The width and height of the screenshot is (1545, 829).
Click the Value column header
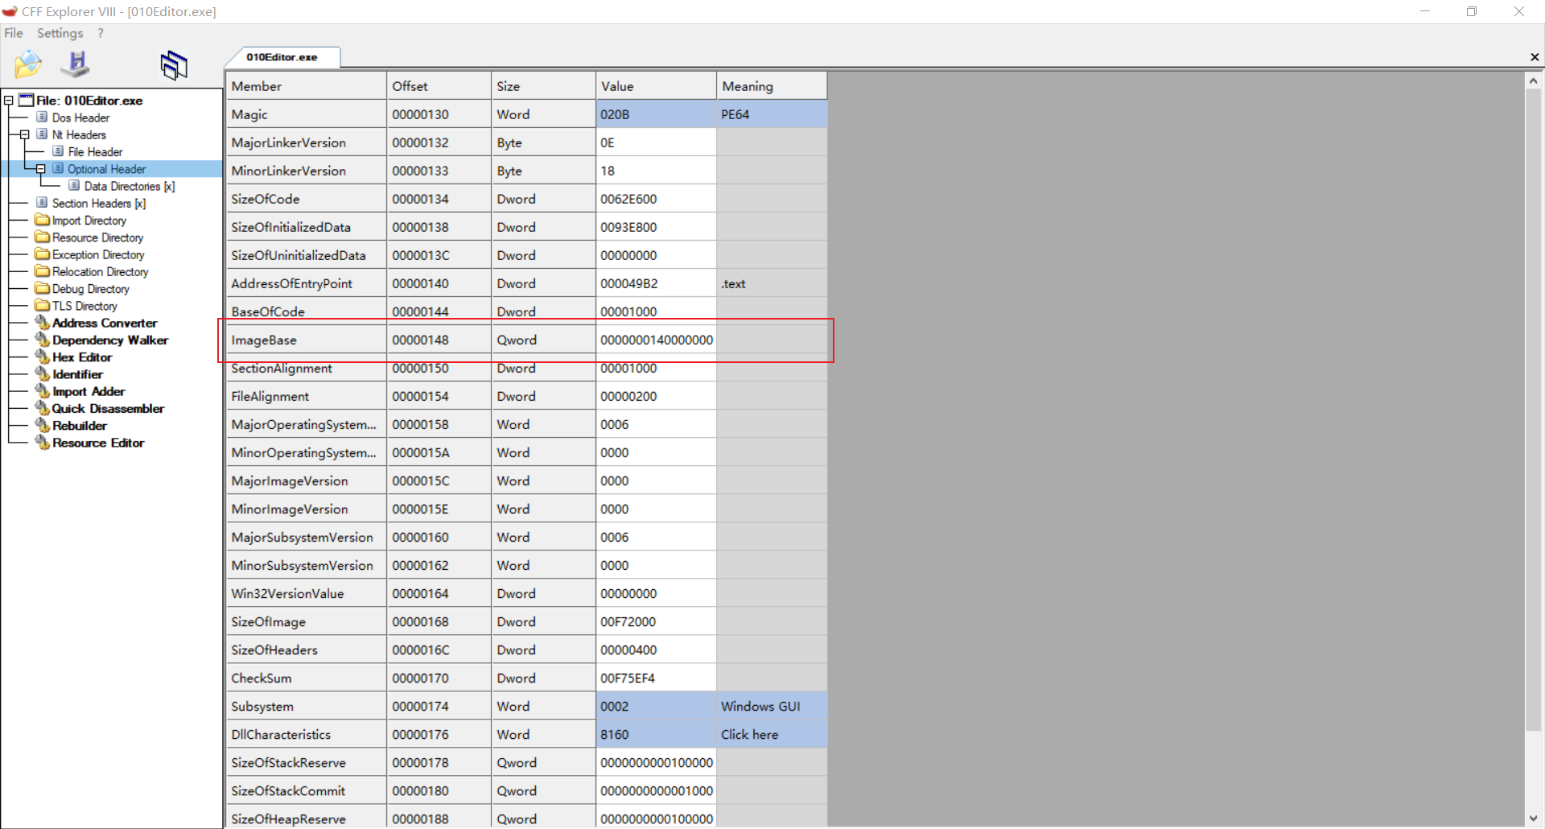pos(657,86)
